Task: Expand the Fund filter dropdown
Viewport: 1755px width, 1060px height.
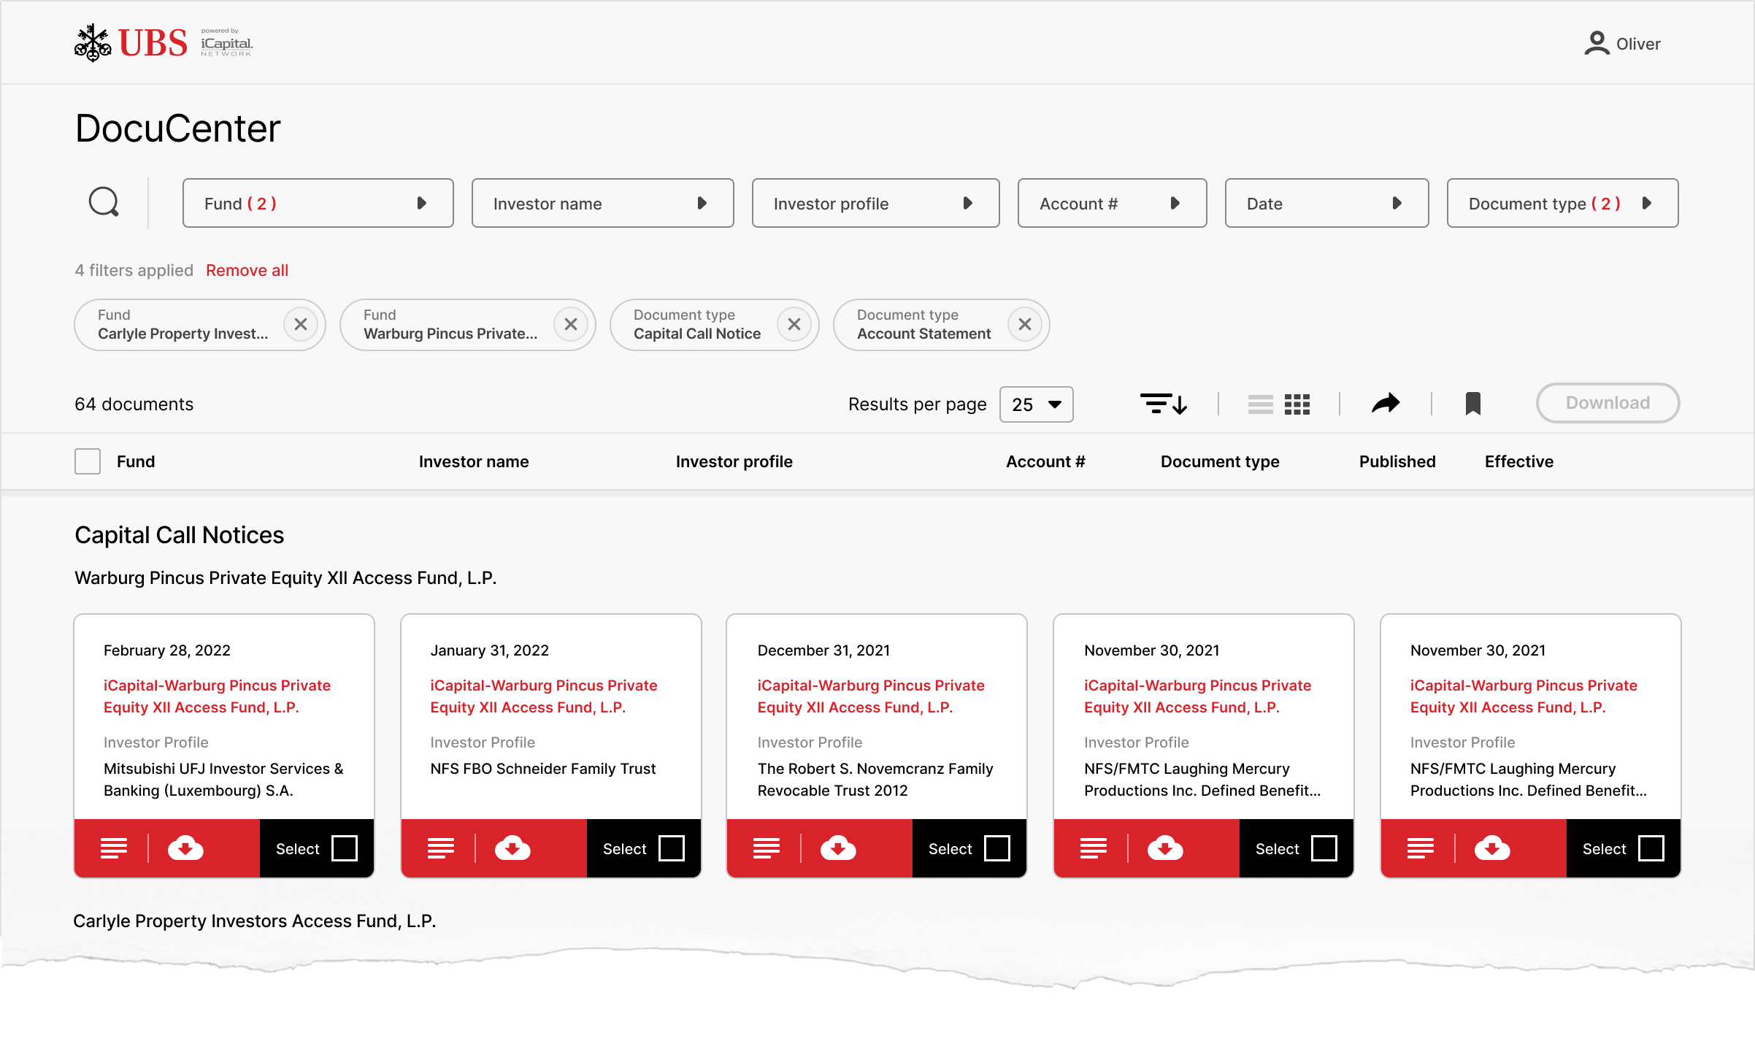Action: pos(318,203)
